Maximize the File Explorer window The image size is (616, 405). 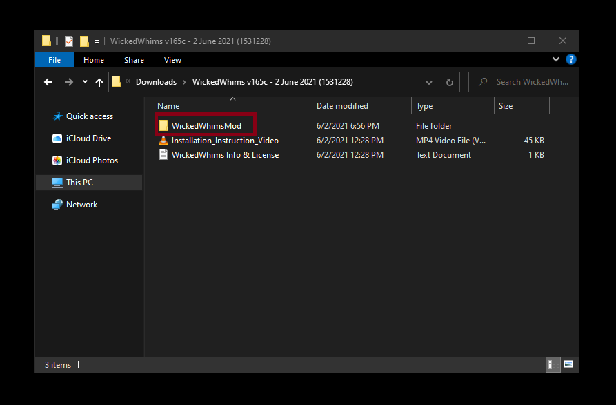(531, 41)
